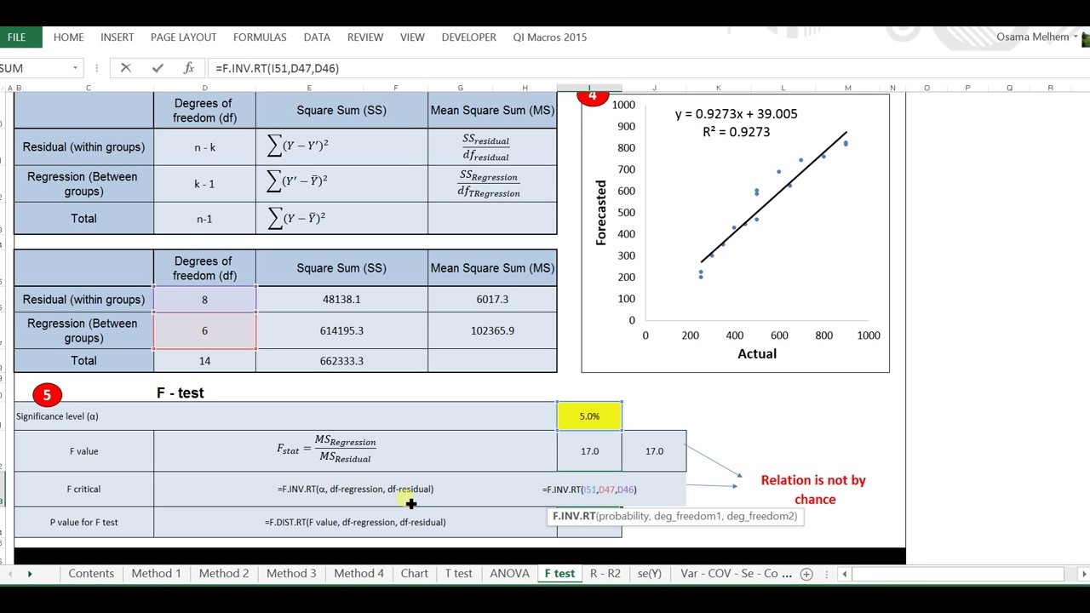Open the DEVELOPER ribbon tab
The image size is (1090, 613).
[468, 37]
